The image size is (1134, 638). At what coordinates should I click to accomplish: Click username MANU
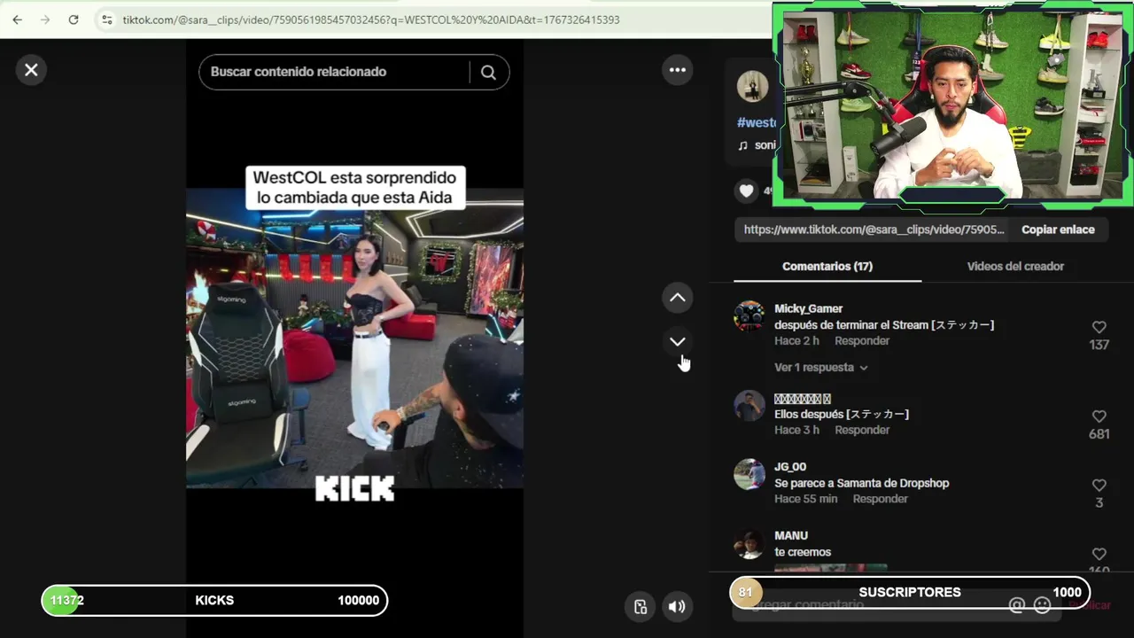[791, 536]
